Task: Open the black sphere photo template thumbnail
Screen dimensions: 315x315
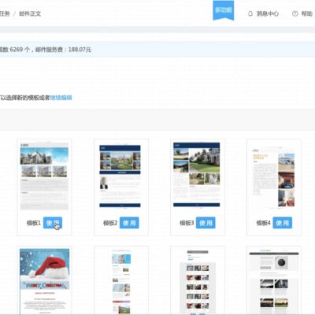Action: tap(274, 281)
